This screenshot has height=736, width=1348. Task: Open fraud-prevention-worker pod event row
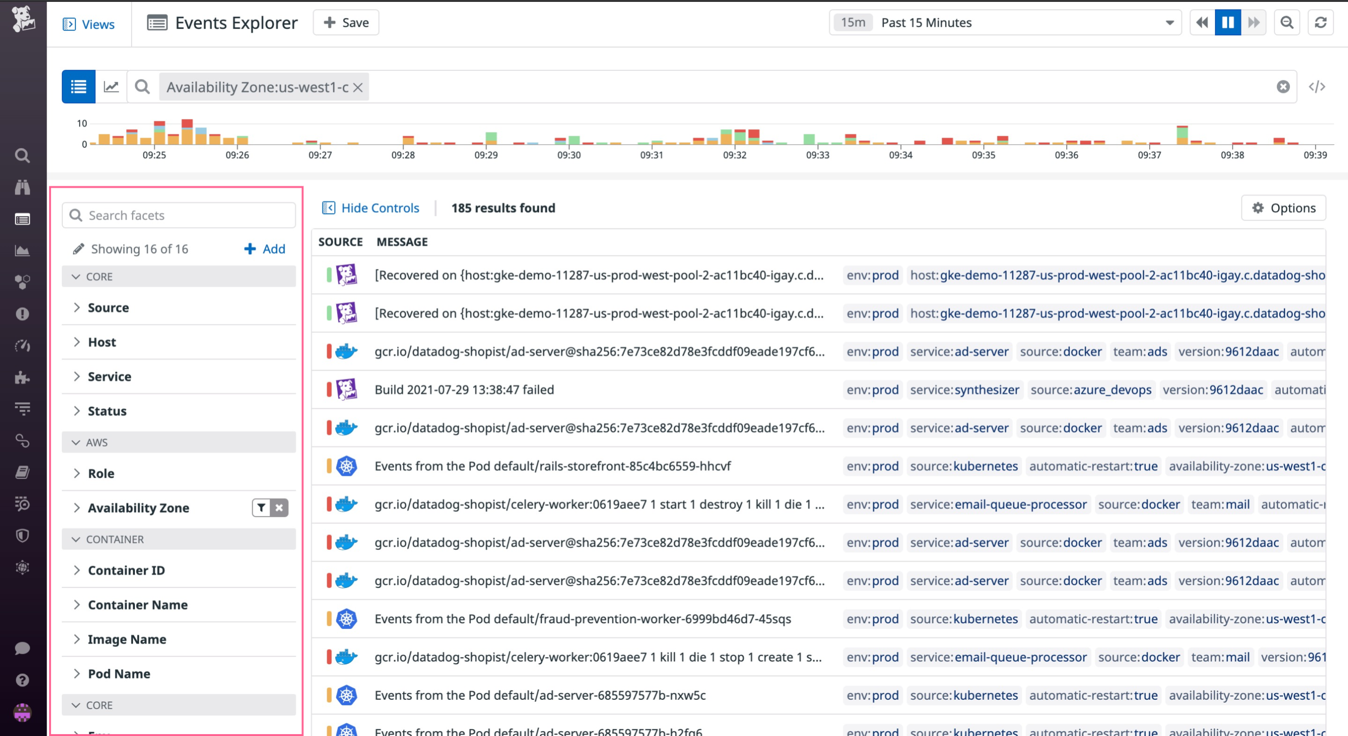819,619
